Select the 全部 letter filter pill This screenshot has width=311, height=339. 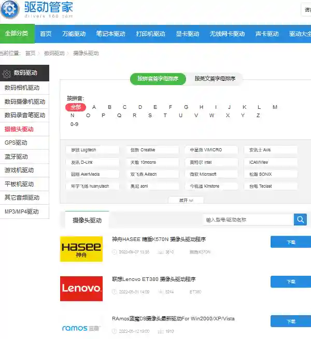[76, 107]
